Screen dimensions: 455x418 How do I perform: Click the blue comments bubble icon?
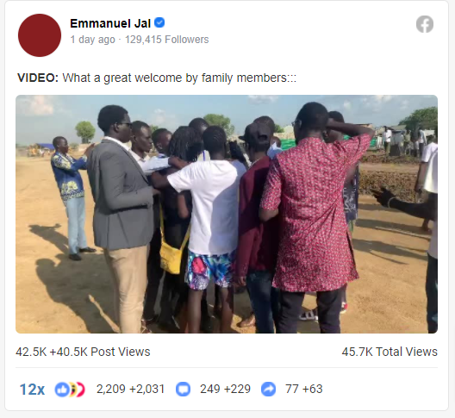(x=183, y=390)
